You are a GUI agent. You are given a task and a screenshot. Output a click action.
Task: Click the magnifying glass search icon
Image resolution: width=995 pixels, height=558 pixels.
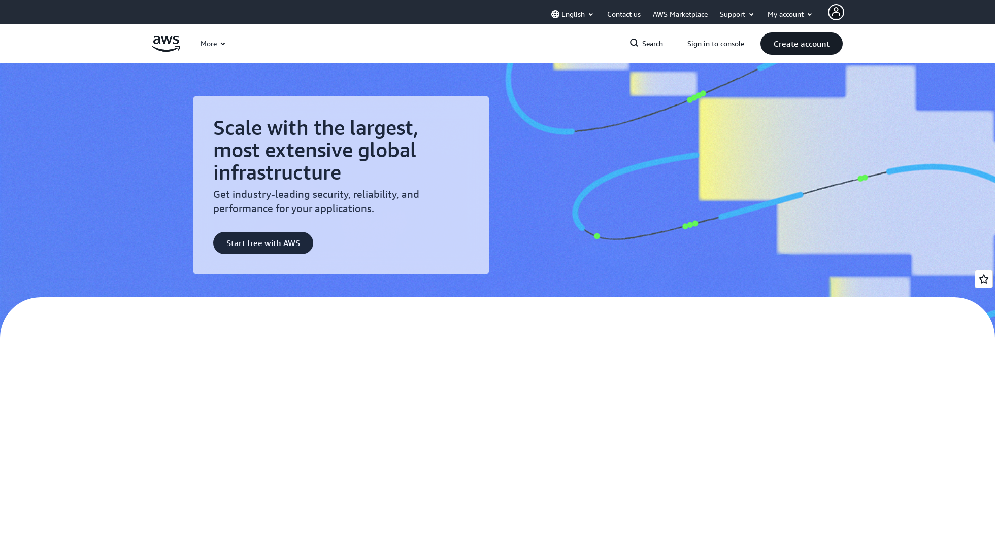tap(634, 43)
